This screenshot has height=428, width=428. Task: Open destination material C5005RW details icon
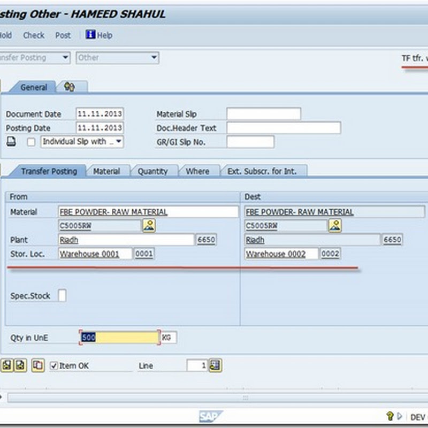(x=335, y=226)
